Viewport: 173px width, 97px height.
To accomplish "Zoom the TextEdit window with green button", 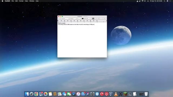I will 62,16.
